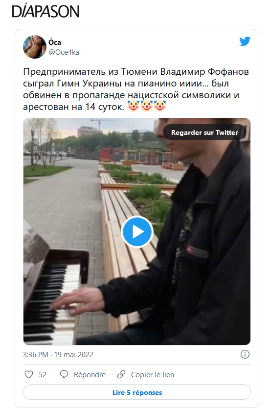Click the Répondre label

(90, 375)
